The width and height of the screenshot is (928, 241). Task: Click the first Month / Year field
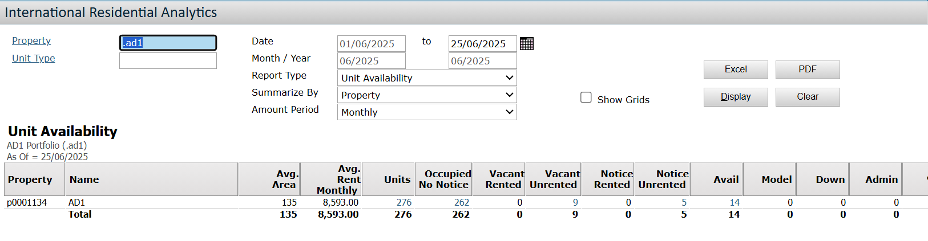(372, 61)
